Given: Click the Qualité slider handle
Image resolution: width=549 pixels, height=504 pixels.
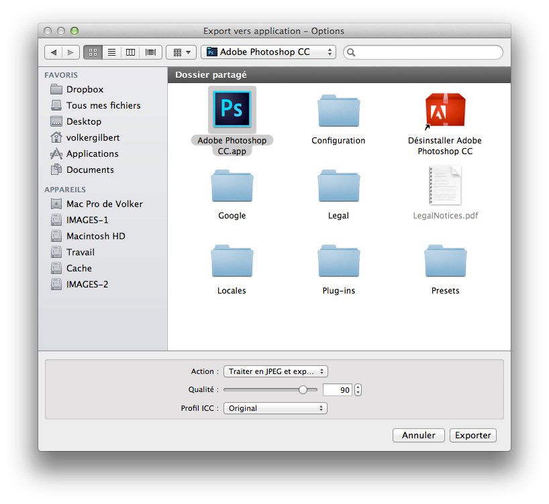Looking at the screenshot, I should (303, 389).
